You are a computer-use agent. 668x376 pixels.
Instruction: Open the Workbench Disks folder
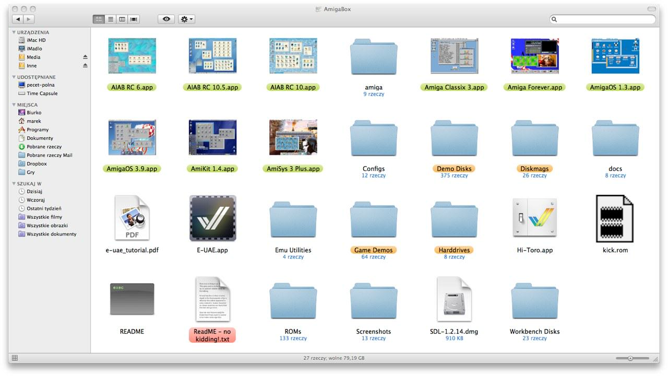click(534, 300)
